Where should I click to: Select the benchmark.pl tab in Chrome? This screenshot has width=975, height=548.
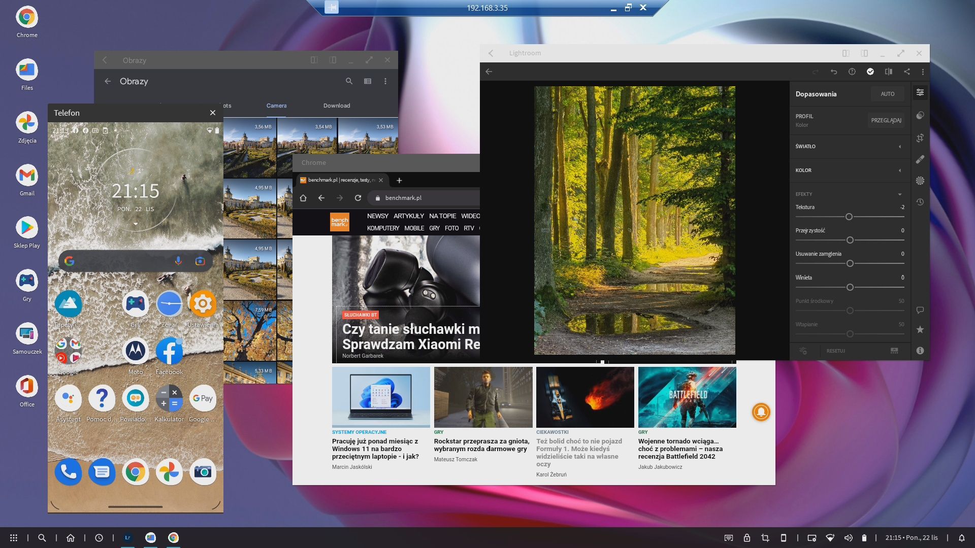(342, 180)
